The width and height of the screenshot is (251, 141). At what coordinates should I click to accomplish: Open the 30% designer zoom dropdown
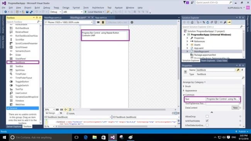click(x=49, y=110)
